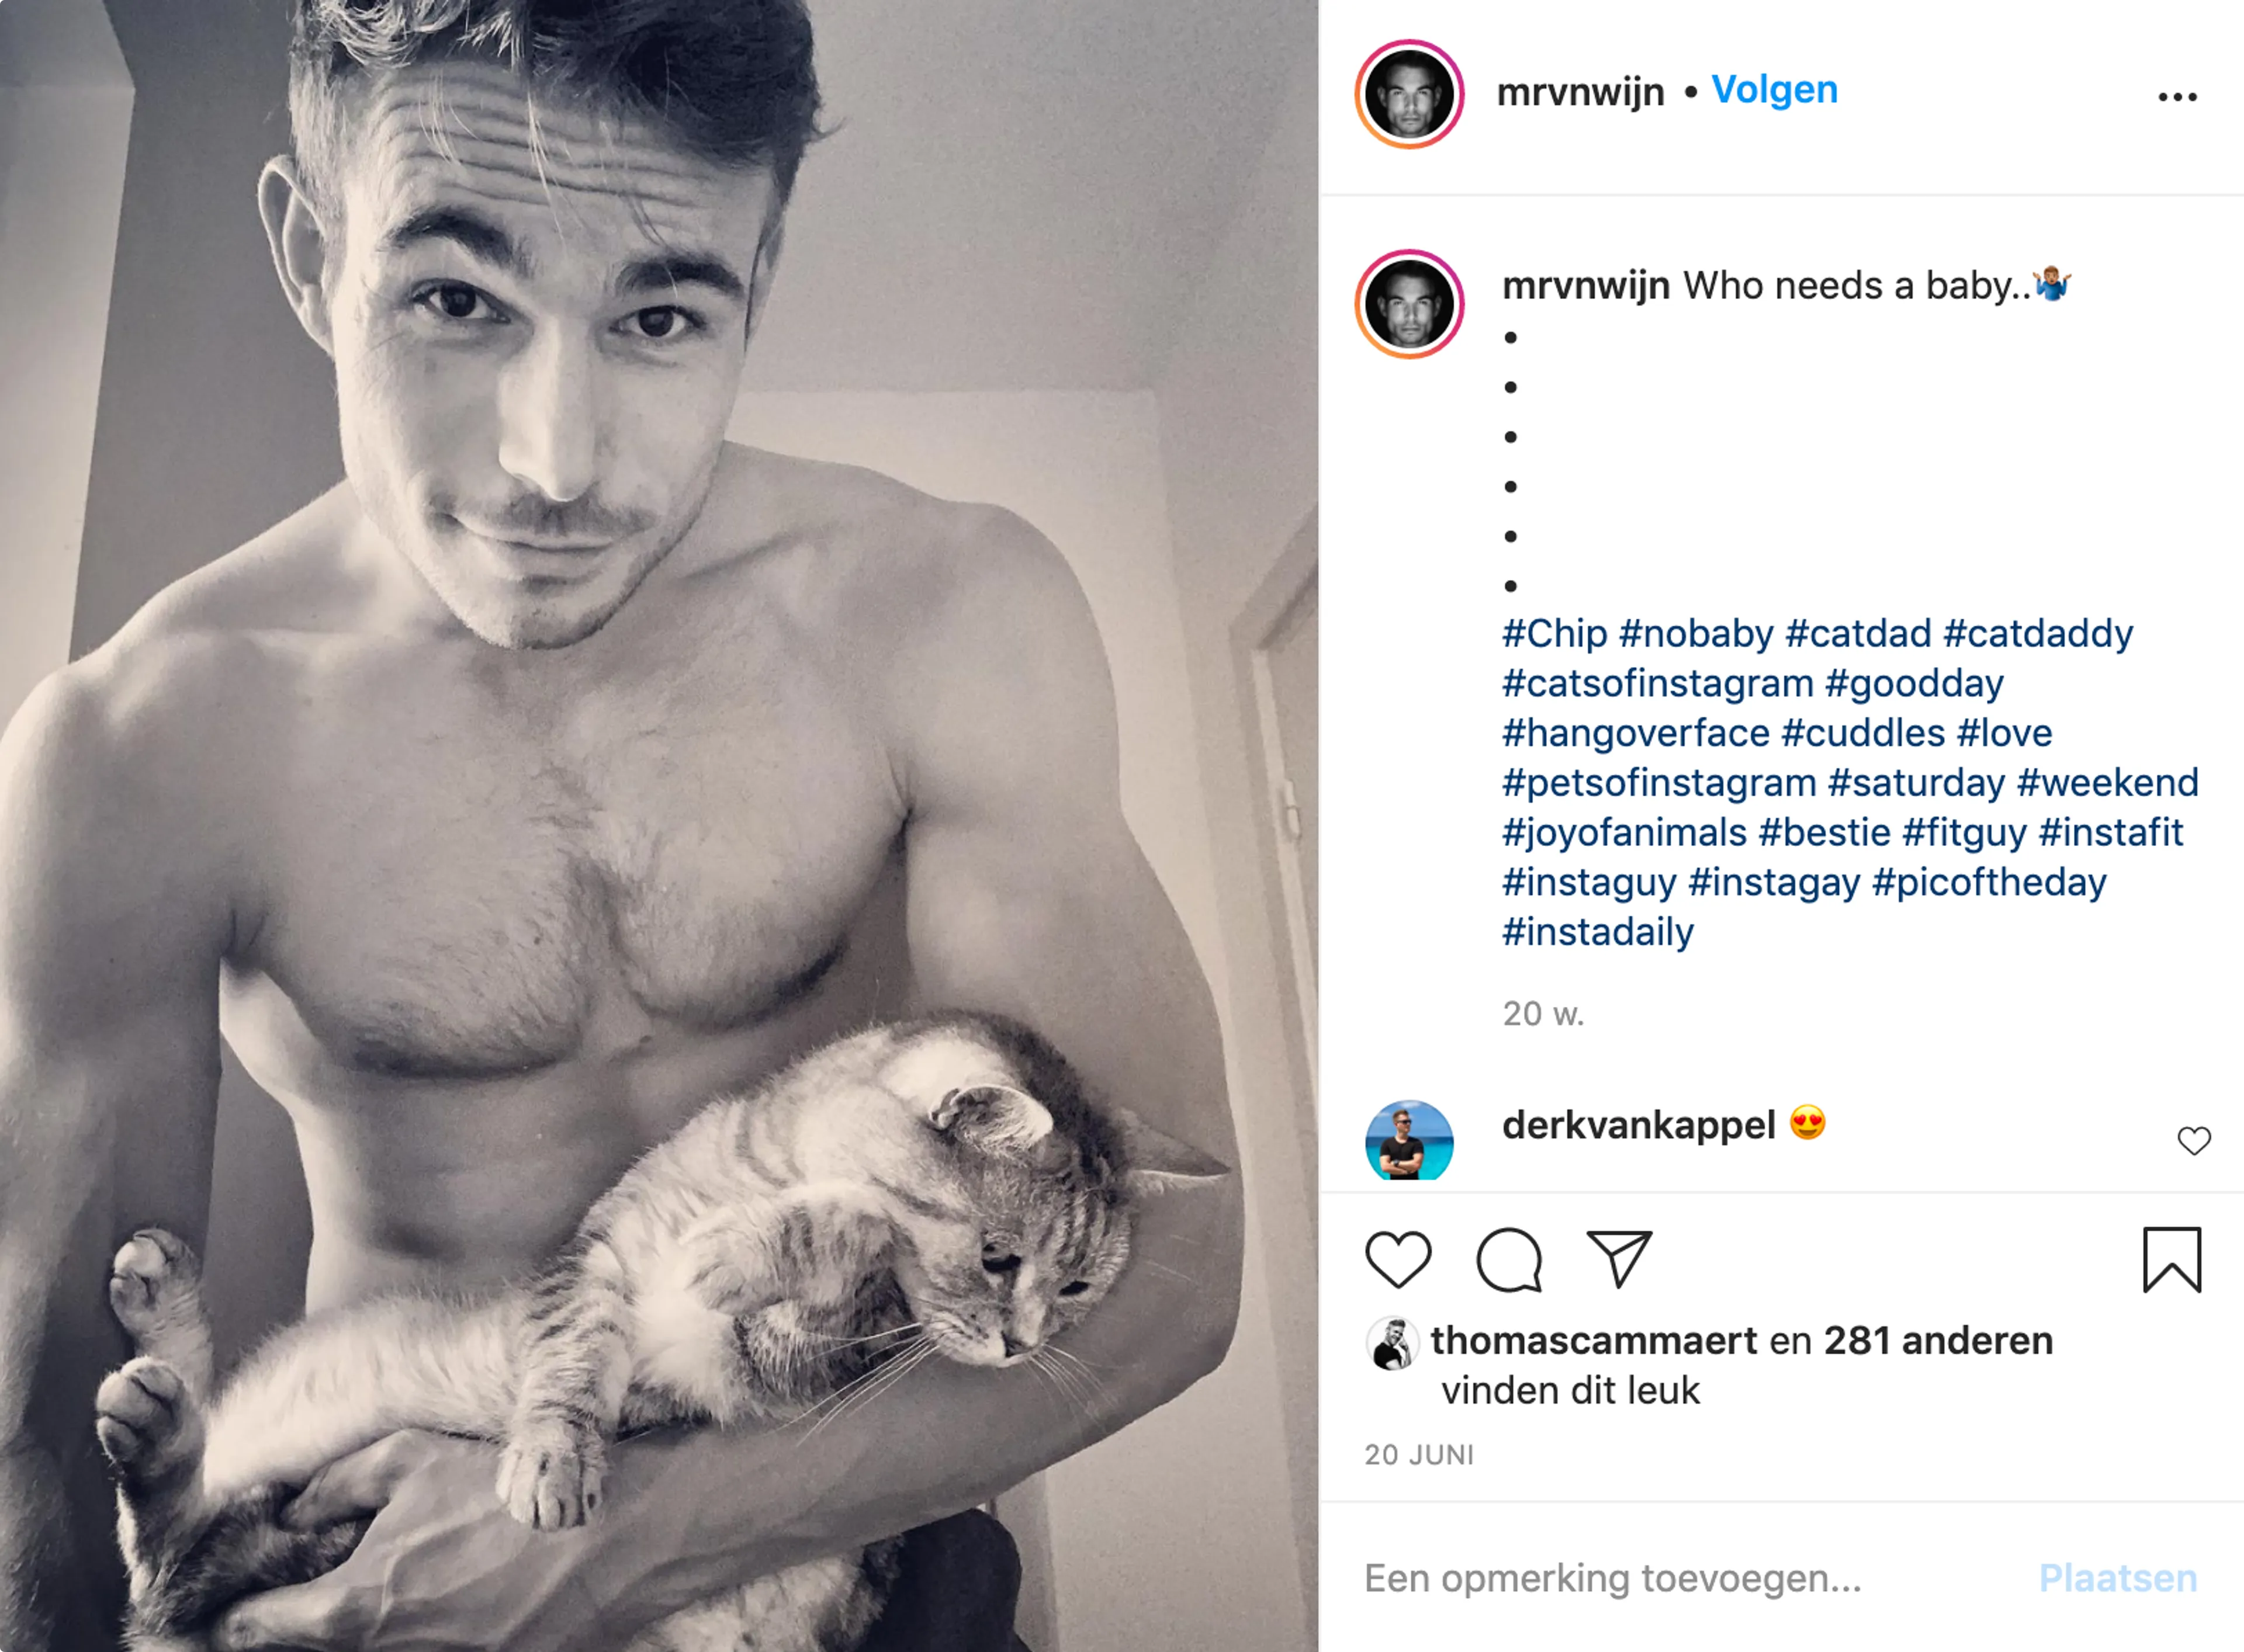Open the mrvnwijn username in the header
The width and height of the screenshot is (2244, 1652).
[x=1580, y=92]
